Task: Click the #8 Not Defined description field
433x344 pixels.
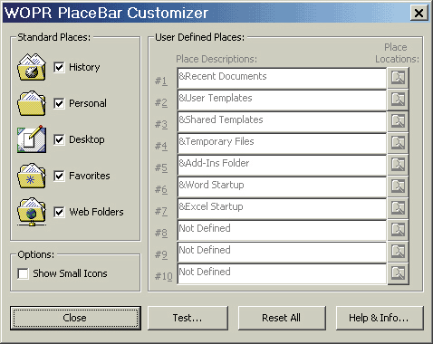Action: pyautogui.click(x=282, y=230)
